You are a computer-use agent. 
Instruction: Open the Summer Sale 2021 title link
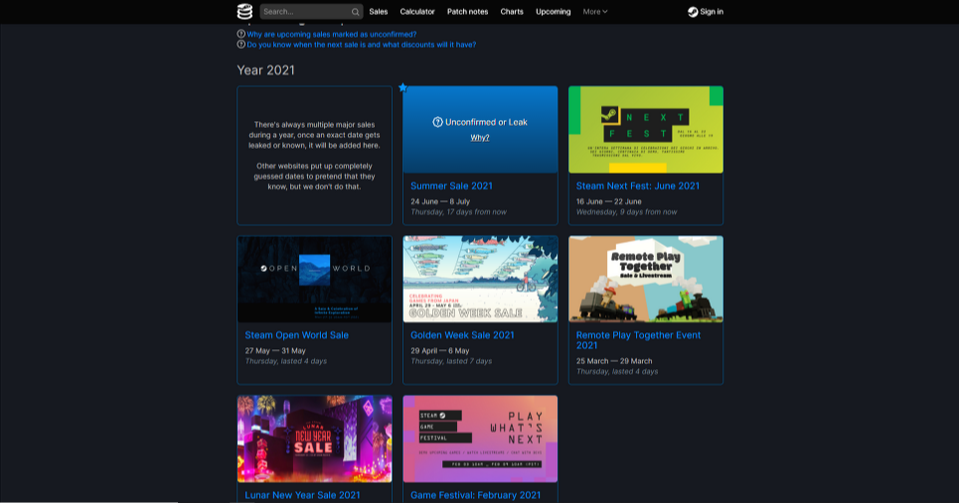click(451, 186)
